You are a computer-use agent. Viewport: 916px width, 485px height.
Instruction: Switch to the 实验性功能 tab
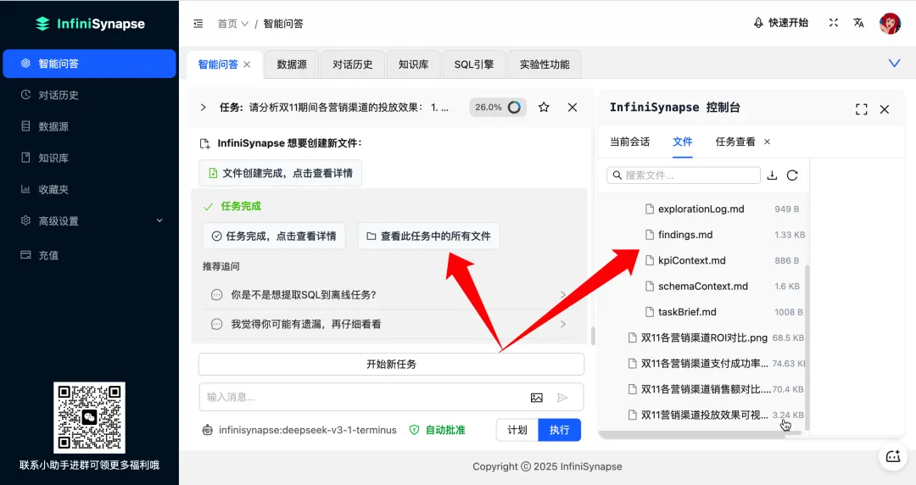tap(545, 64)
